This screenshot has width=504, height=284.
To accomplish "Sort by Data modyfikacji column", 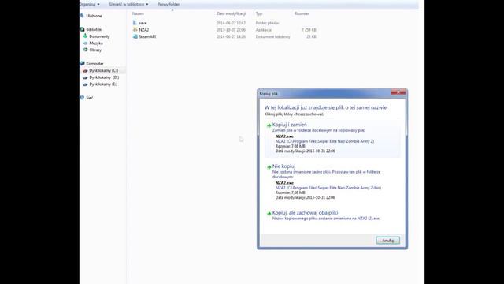I will click(231, 13).
